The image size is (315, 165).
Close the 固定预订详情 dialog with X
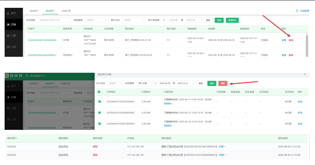[x=305, y=74]
